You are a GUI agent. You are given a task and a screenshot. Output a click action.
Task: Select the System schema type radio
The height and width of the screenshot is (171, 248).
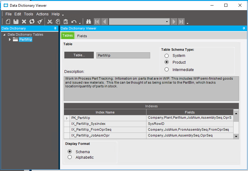click(167, 56)
